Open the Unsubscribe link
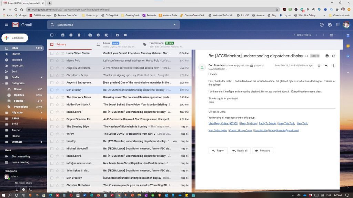Screen dimensions: 353x198 [261, 130]
